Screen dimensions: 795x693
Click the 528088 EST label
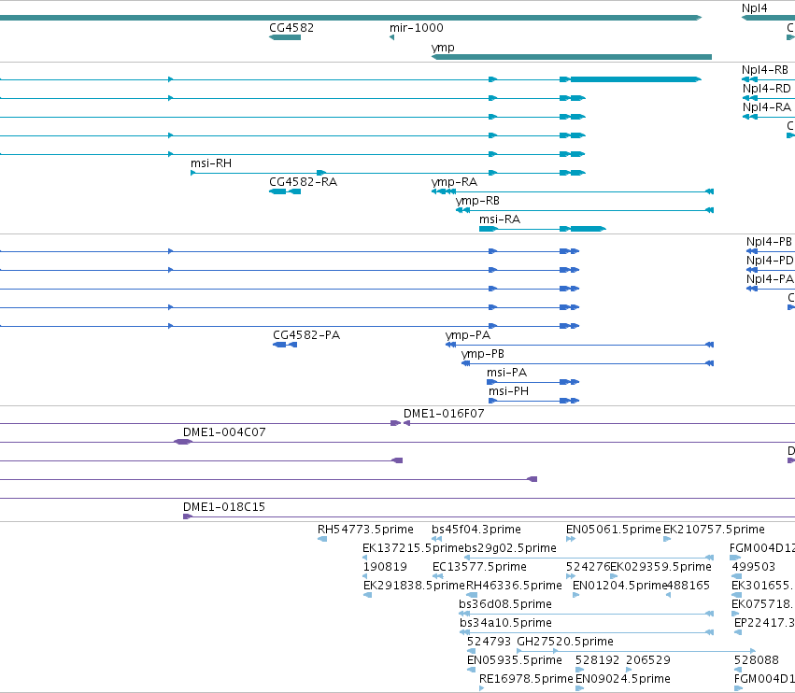(x=757, y=660)
